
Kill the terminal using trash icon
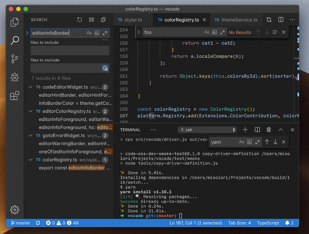269,130
